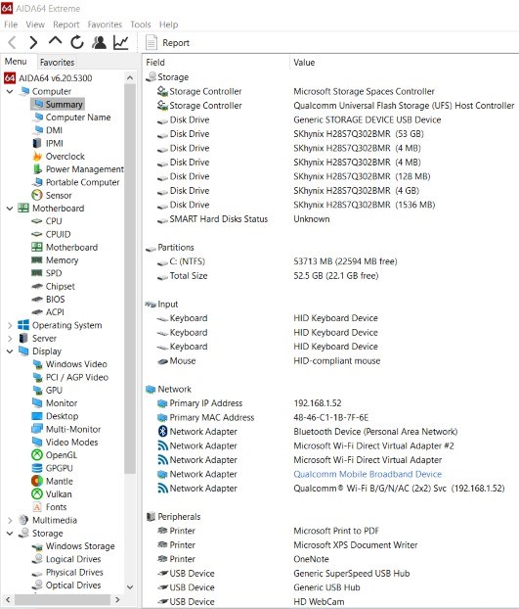
Task: Expand the Multimedia tree node
Action: pos(10,520)
